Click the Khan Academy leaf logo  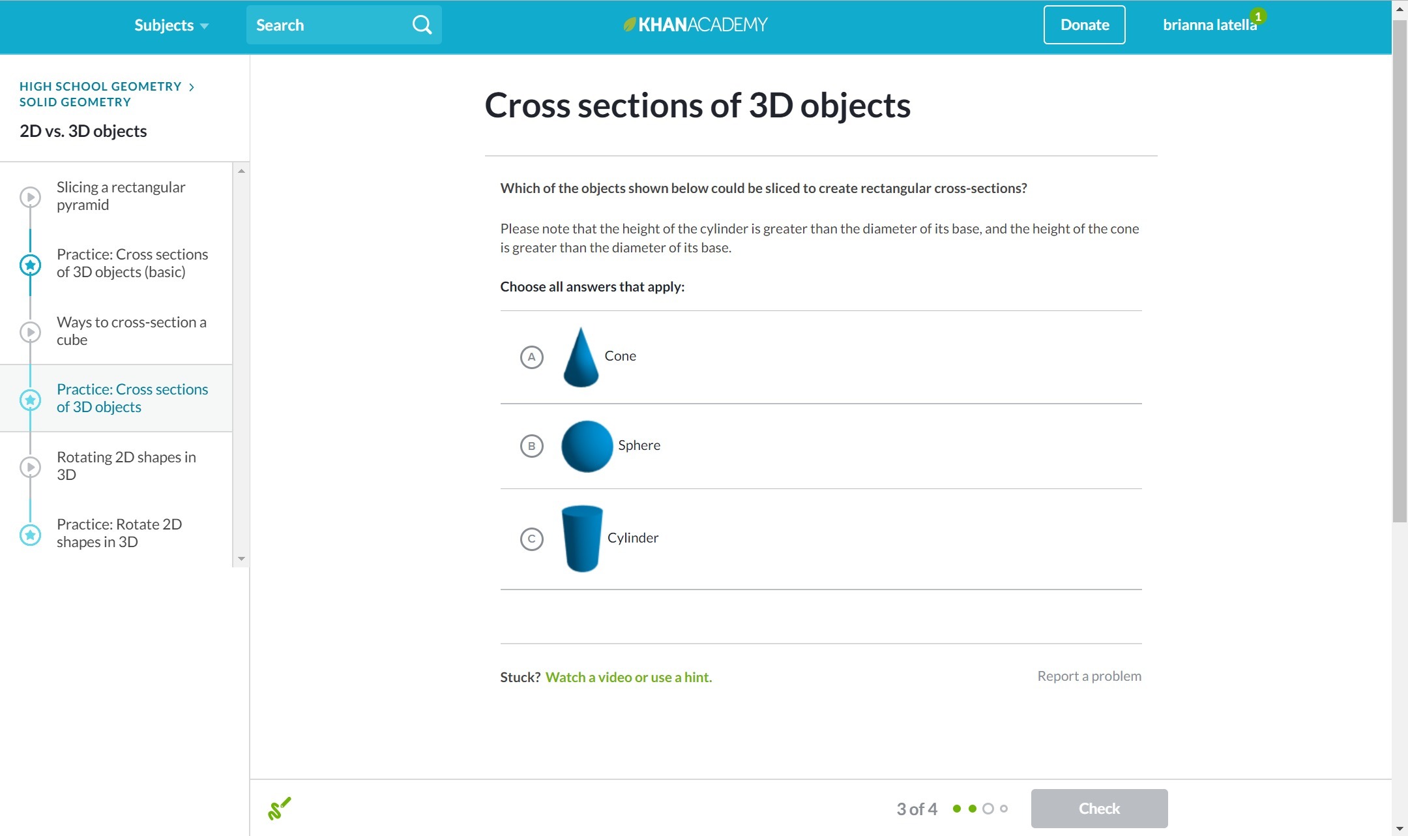click(x=629, y=25)
